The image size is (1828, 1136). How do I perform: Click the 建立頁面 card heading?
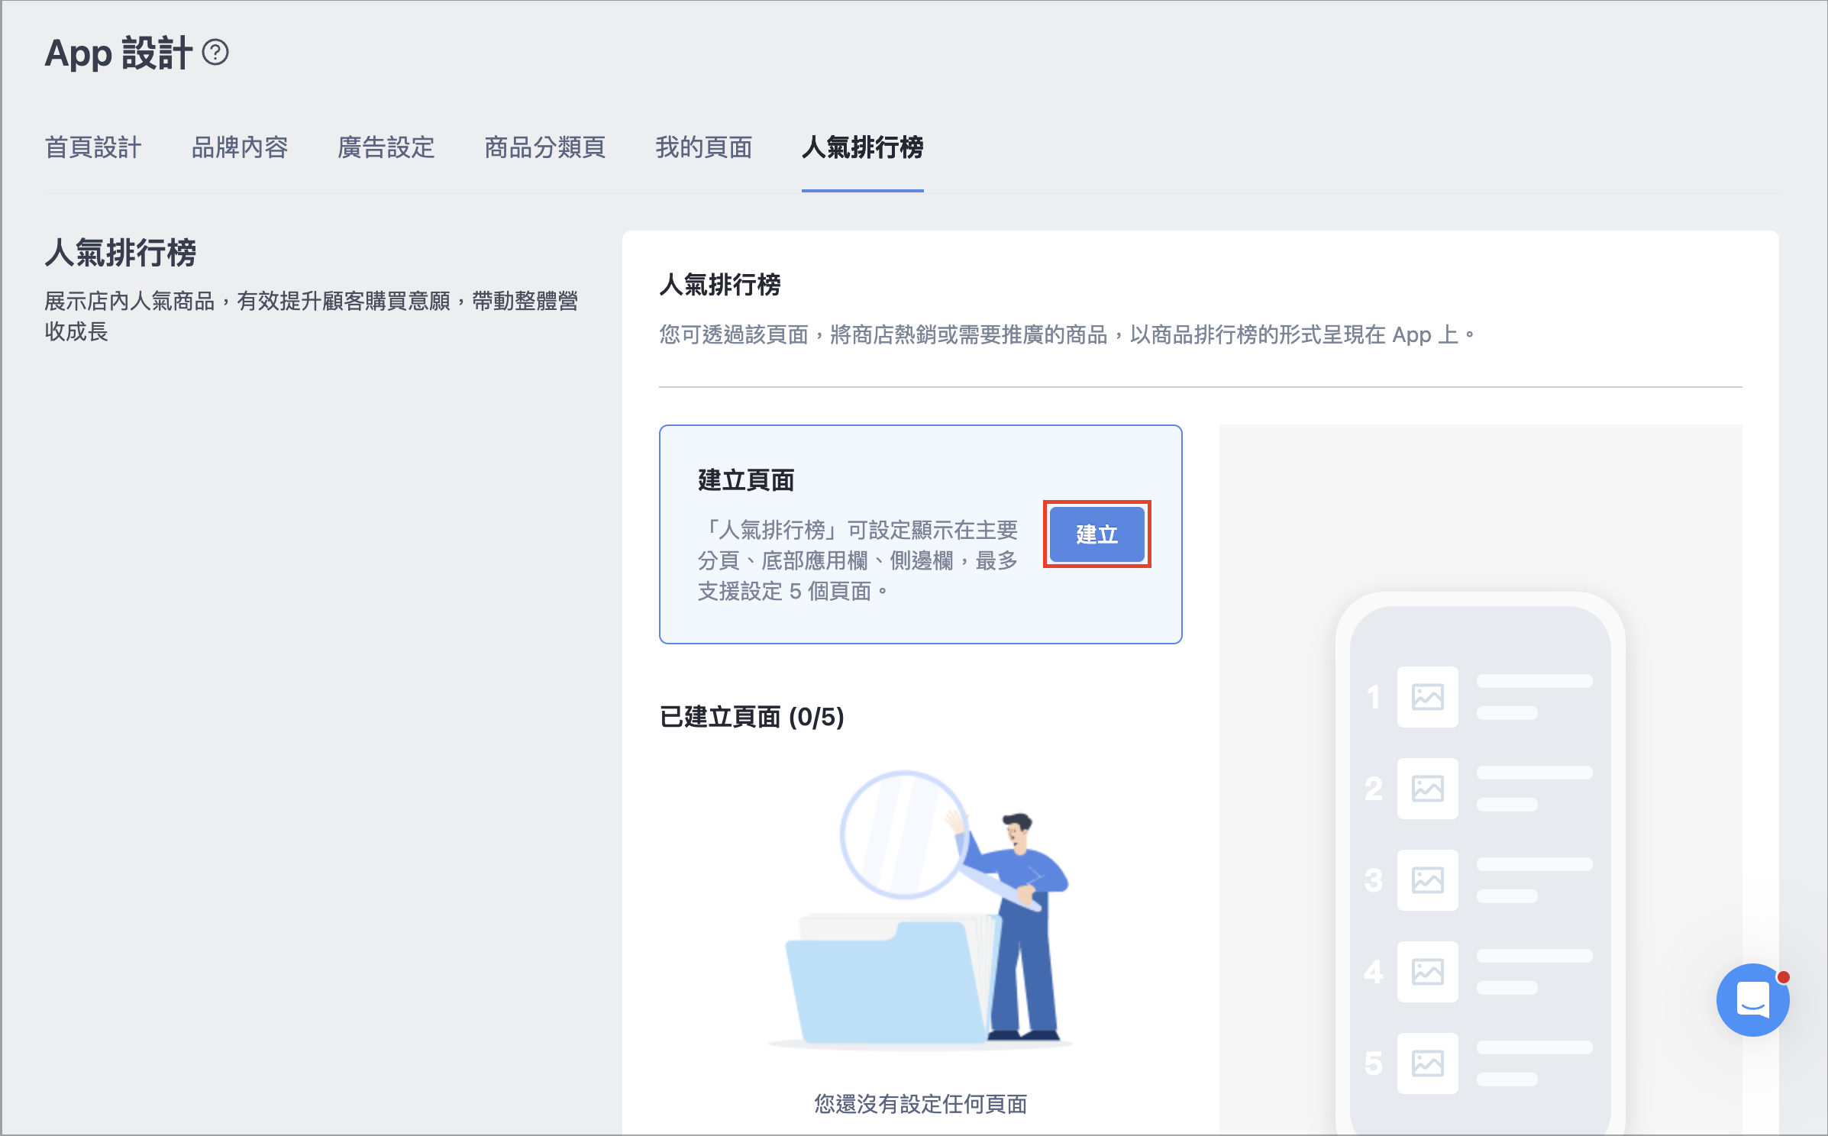pos(746,480)
